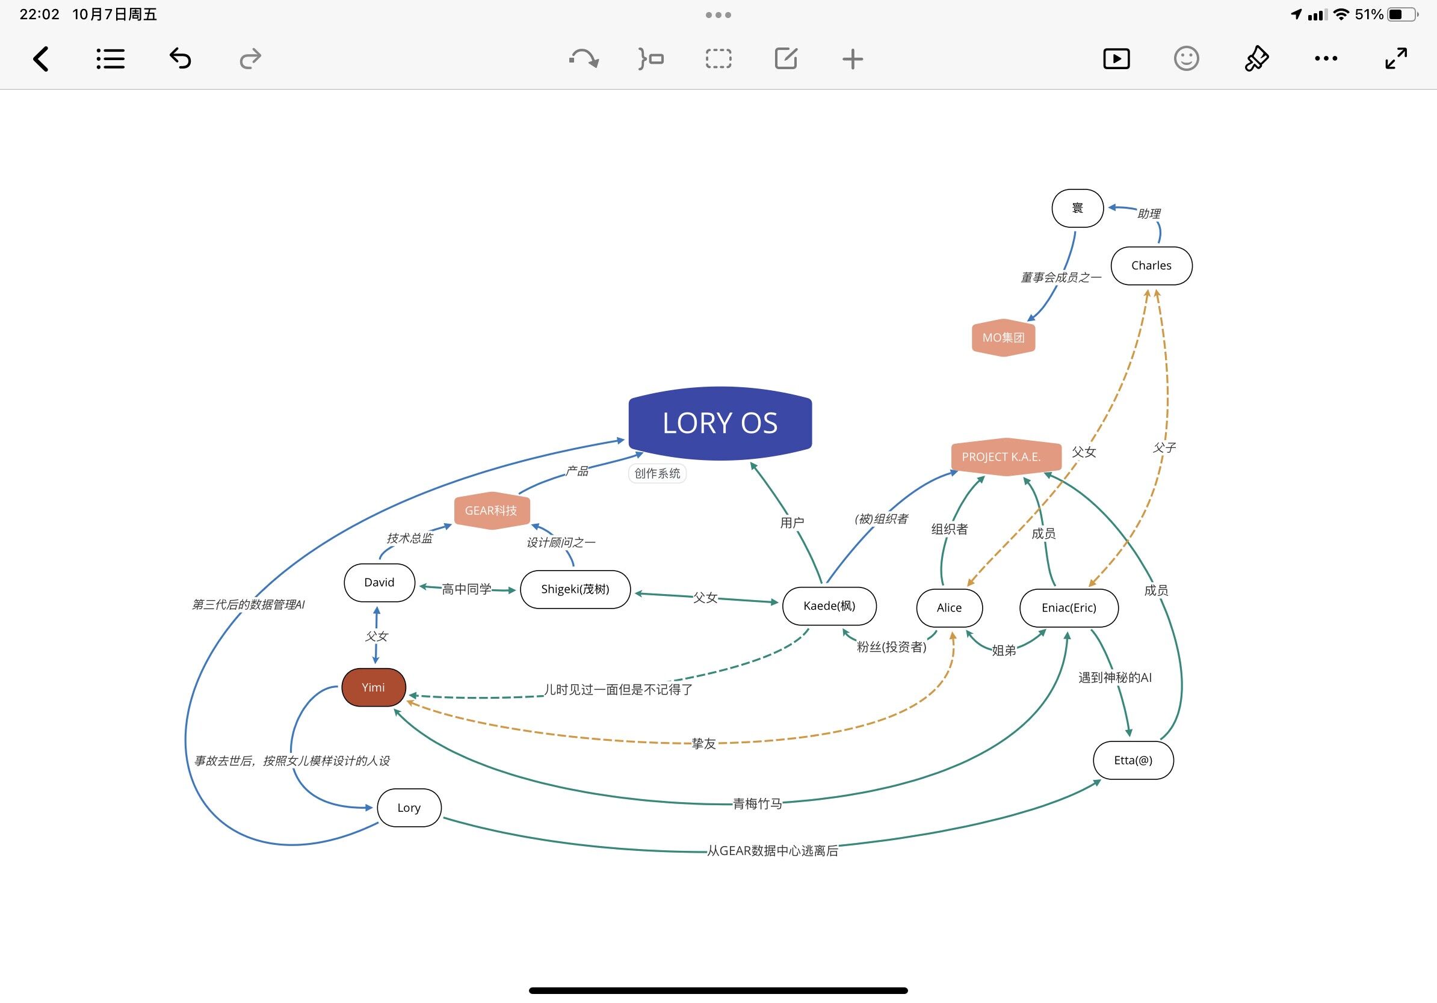1437x1003 pixels.
Task: Tap the back arrow to exit map
Action: coord(42,60)
